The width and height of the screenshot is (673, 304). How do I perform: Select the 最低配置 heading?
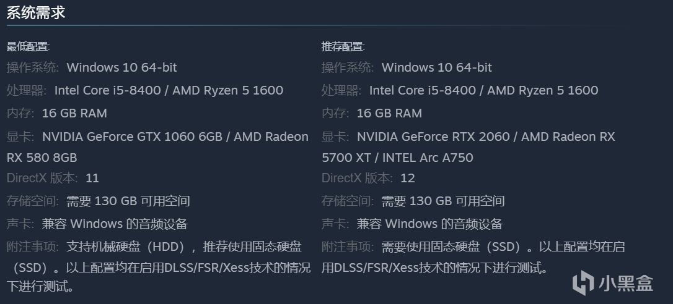click(28, 47)
